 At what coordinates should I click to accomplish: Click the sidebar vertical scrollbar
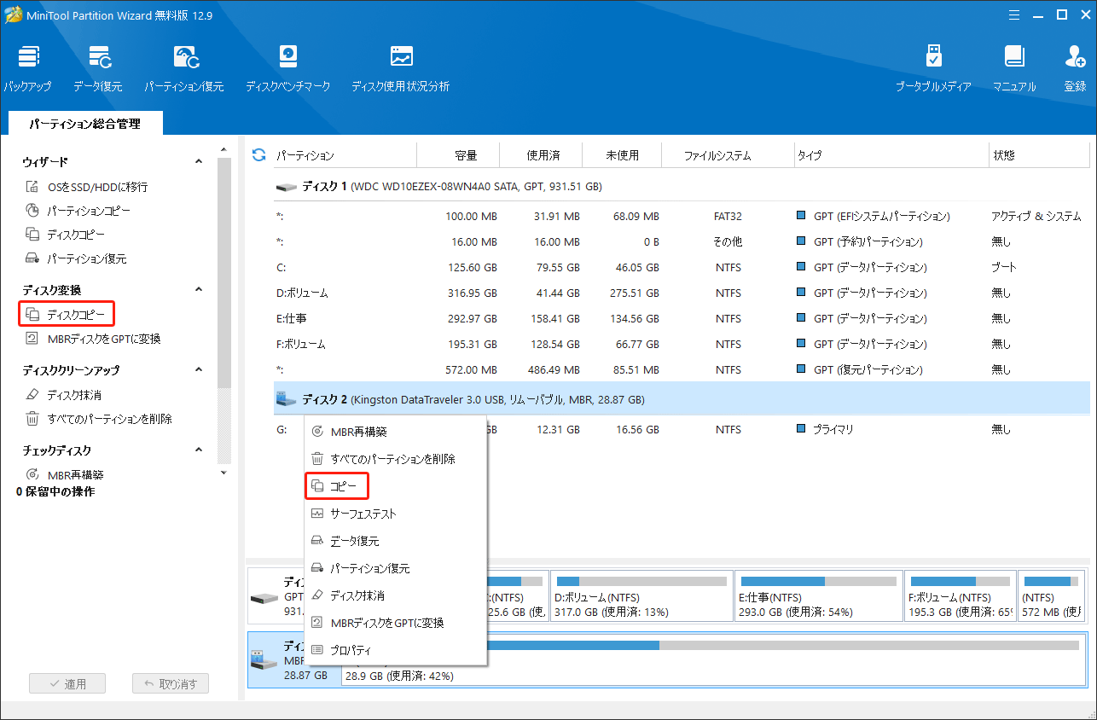pos(223,273)
